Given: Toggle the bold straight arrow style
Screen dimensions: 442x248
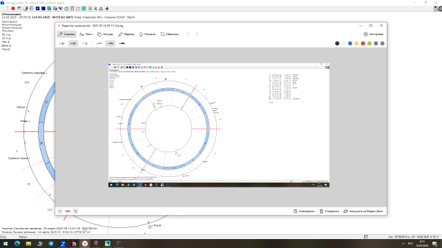Looking at the screenshot, I should (x=73, y=43).
